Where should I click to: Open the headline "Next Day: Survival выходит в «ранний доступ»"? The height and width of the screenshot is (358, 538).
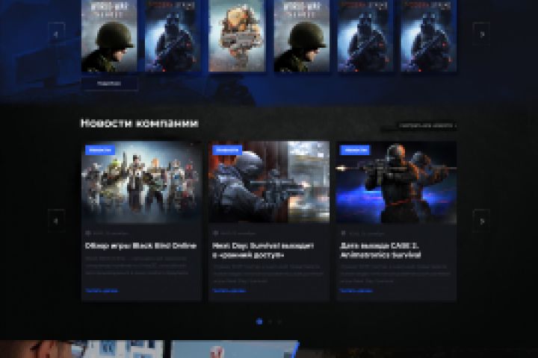pos(263,251)
